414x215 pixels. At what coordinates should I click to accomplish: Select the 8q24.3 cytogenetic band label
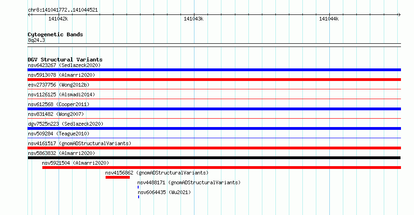click(x=36, y=40)
